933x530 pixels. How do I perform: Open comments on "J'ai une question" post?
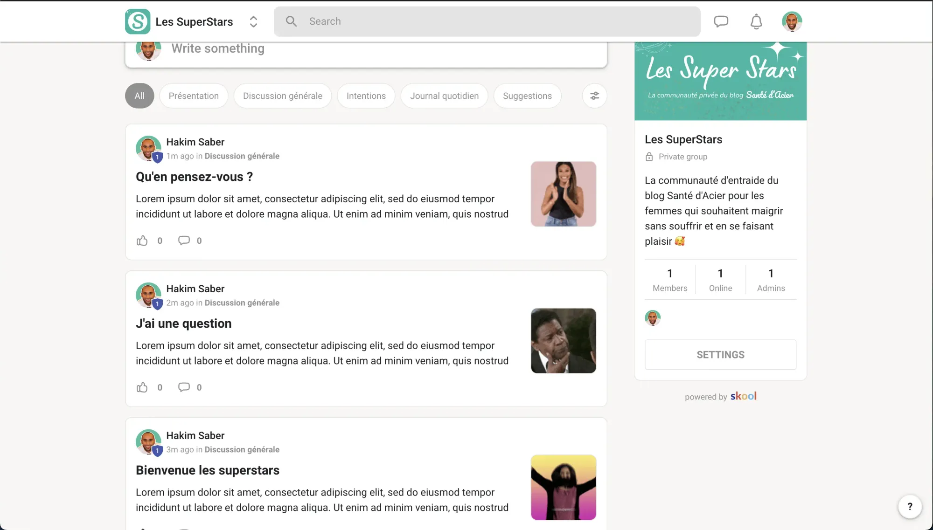(x=184, y=387)
